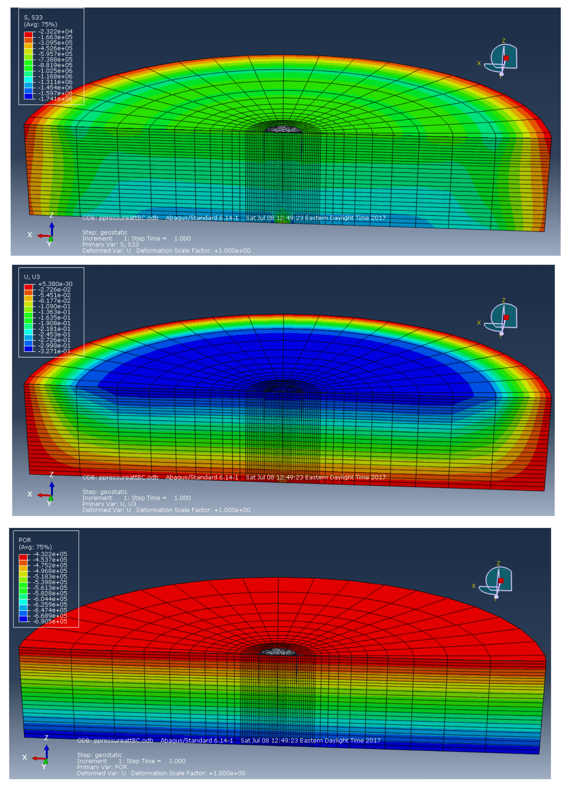Screen dimensions: 565x794
Task: Click the central wellbore mesh in S33 plot
Action: pyautogui.click(x=283, y=129)
